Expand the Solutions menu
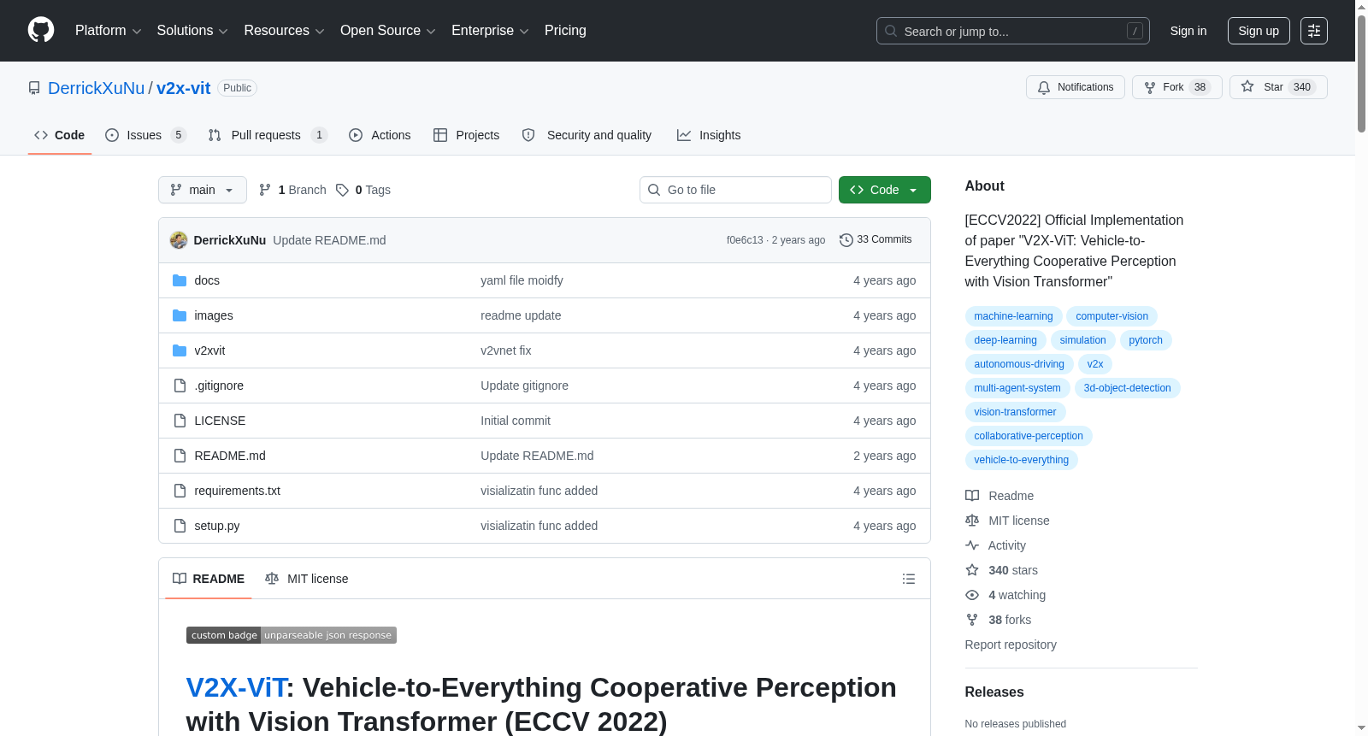The height and width of the screenshot is (736, 1368). (x=192, y=31)
